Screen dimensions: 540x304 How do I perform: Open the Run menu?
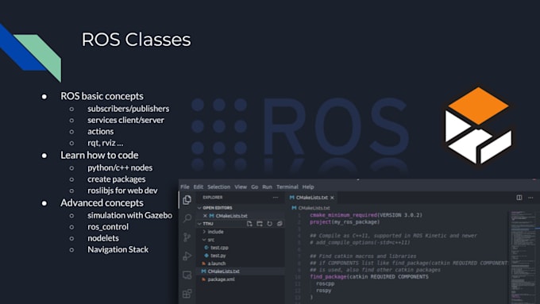tap(268, 187)
